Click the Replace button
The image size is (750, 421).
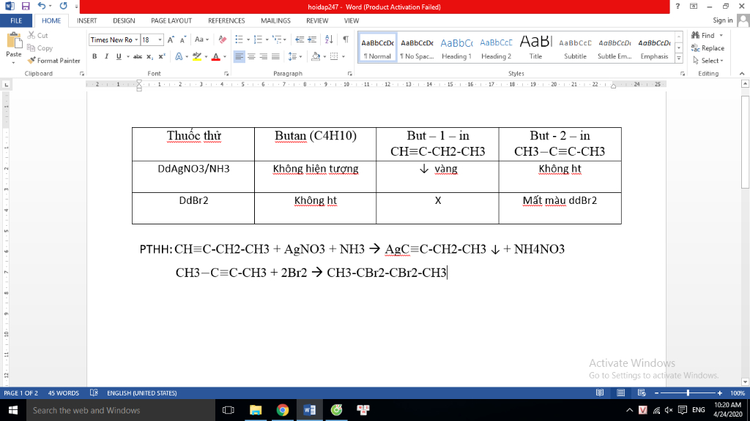pos(708,48)
